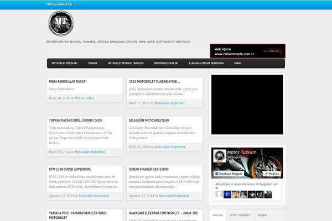Screen dimensions: 332x221
Task: Switch to the Archive tab
Action: (262, 215)
